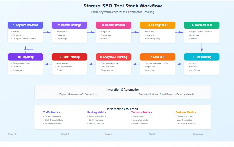234x147 pixels.
Task: Click the 'Page Speed' metric
Action: point(138,116)
